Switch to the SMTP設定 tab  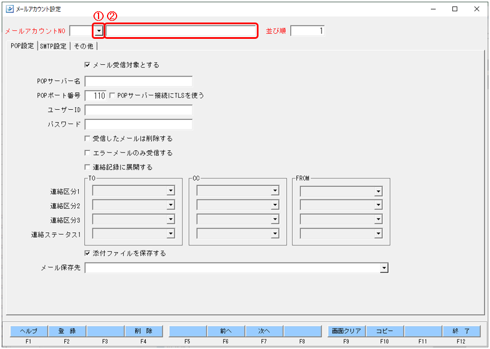coord(54,46)
